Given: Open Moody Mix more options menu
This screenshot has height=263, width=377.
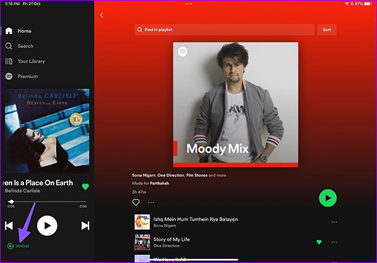Looking at the screenshot, I should (151, 202).
